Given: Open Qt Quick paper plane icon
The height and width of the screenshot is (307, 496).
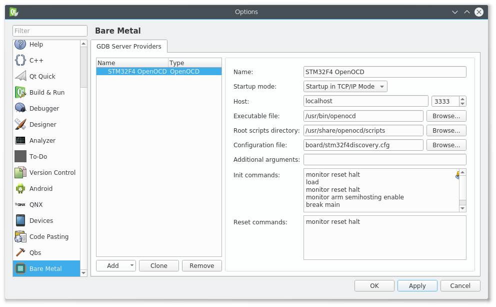Looking at the screenshot, I should 20,76.
